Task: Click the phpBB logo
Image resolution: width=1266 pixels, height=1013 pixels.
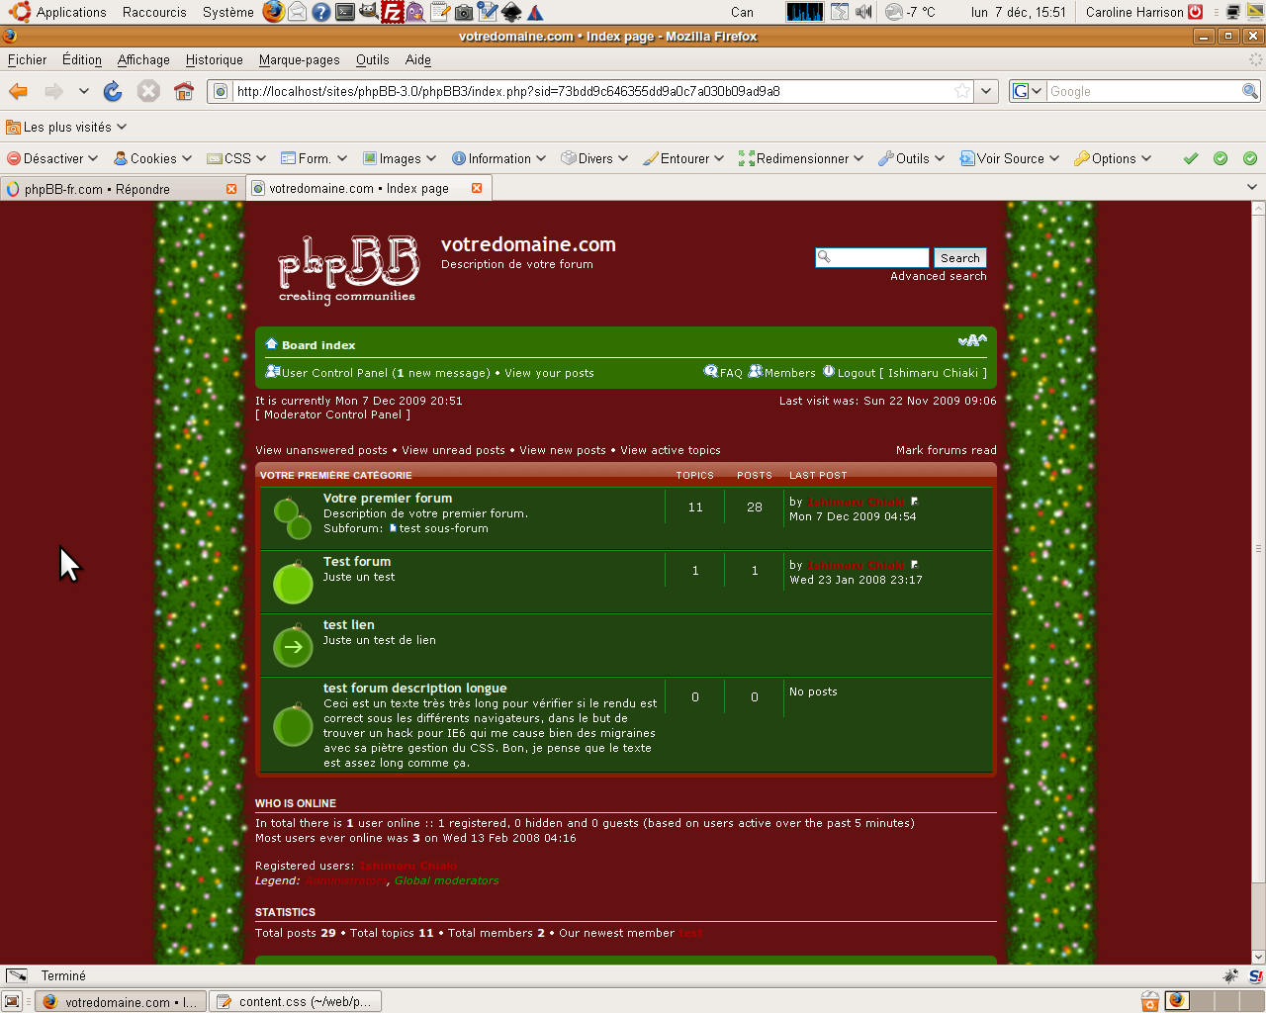Action: click(x=347, y=269)
